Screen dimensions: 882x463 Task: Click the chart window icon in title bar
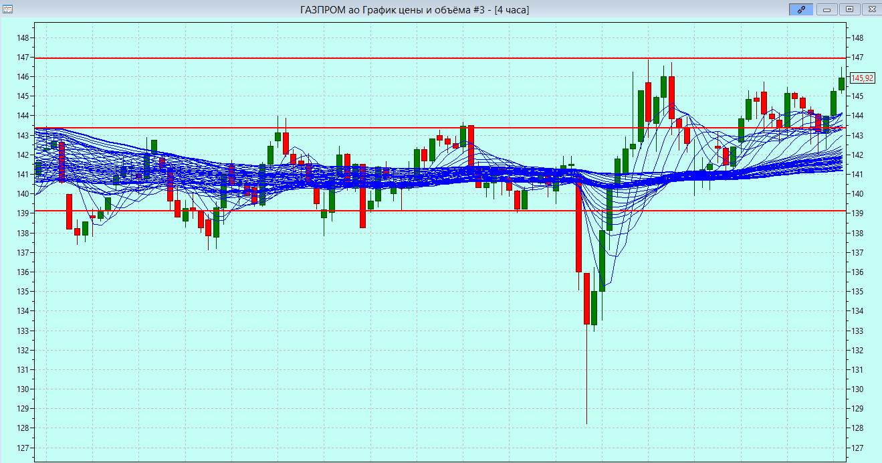pos(7,9)
